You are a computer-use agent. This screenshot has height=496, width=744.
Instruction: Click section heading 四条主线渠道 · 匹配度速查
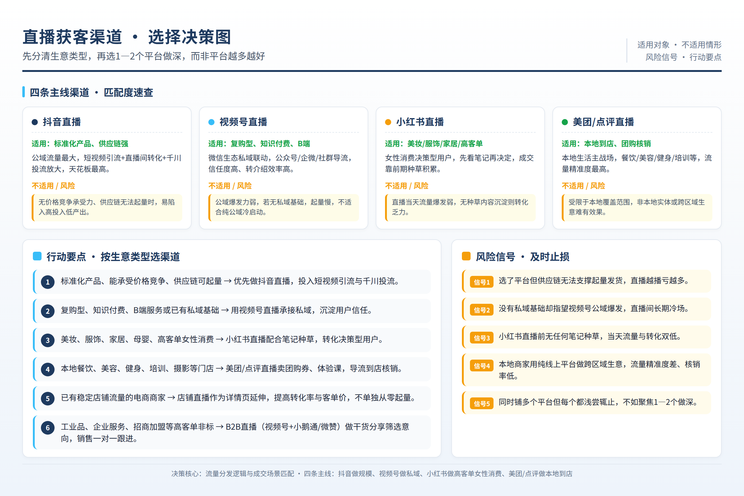click(91, 92)
